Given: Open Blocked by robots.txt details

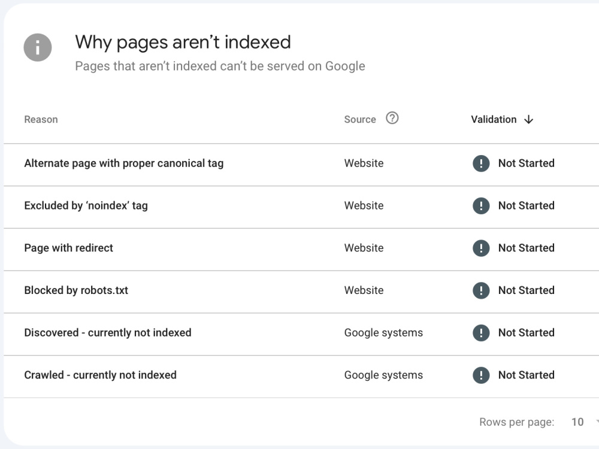Looking at the screenshot, I should coord(76,290).
